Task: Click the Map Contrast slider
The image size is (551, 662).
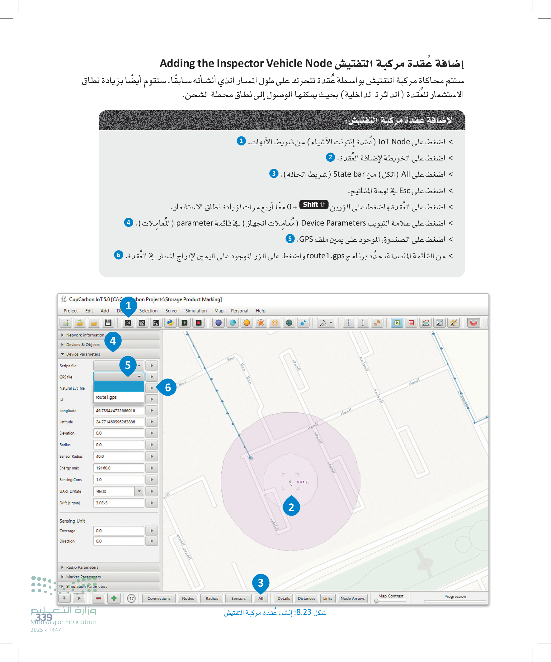Action: pos(391,601)
